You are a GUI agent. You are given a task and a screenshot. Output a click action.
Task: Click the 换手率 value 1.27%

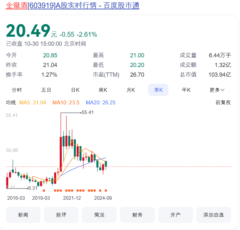49,75
